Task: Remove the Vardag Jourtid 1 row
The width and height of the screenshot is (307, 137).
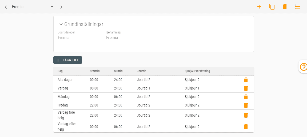Action: click(246, 88)
